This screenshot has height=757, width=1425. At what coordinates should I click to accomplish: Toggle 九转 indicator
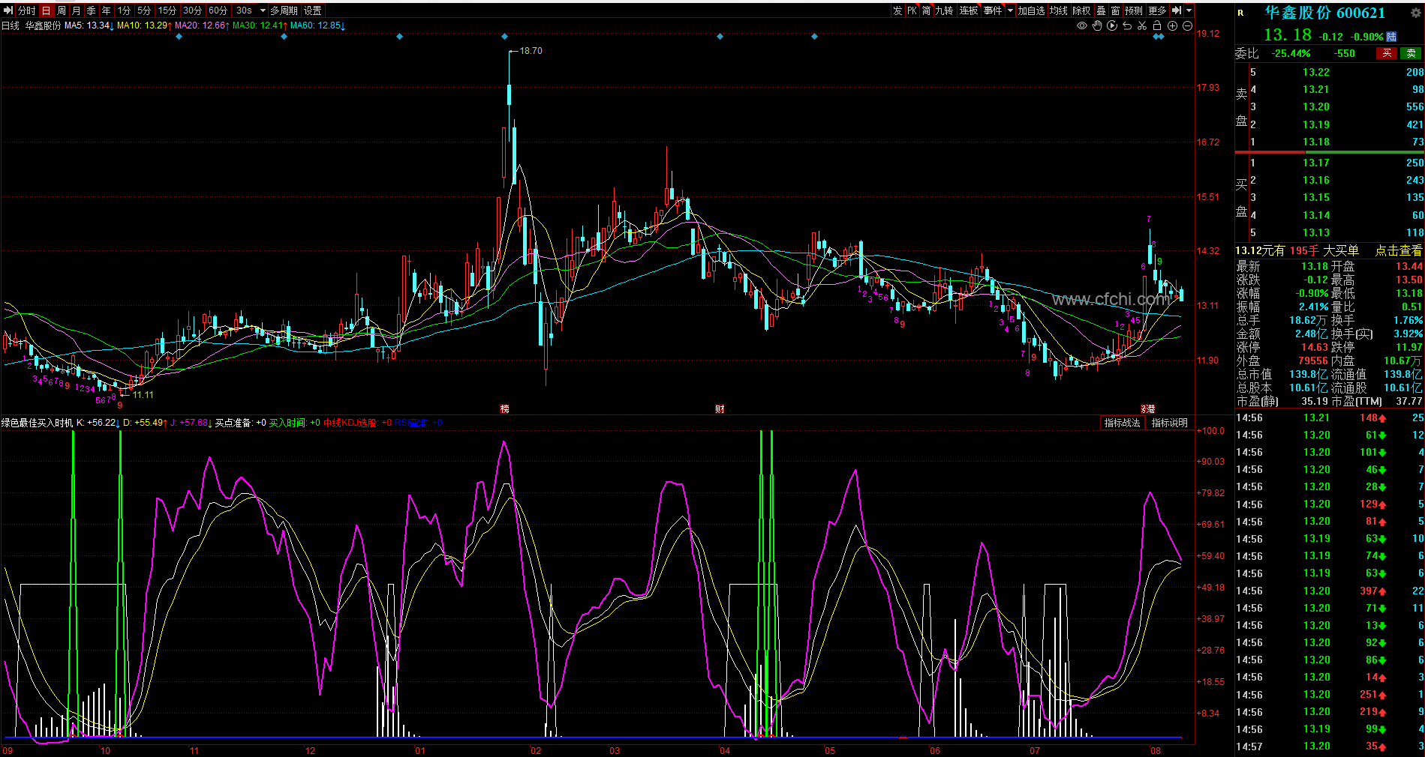[944, 10]
